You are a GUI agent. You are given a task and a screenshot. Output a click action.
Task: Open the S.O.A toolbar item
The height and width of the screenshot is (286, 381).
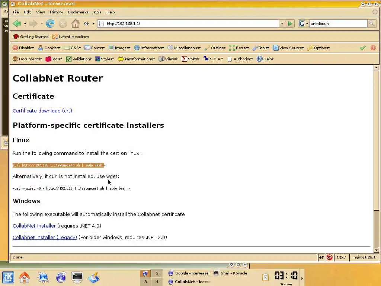click(x=213, y=59)
